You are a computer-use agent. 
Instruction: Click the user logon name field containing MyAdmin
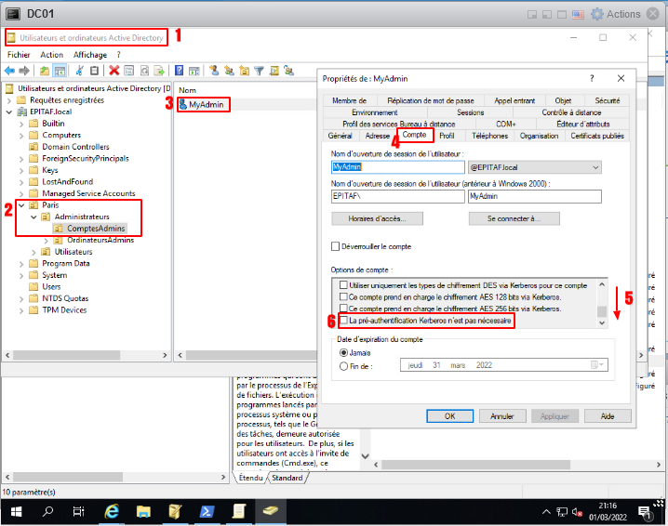click(x=397, y=167)
